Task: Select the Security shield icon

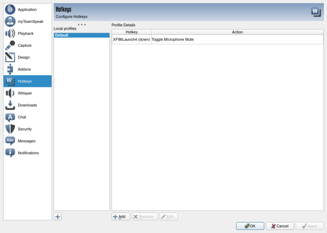Action: (x=10, y=129)
